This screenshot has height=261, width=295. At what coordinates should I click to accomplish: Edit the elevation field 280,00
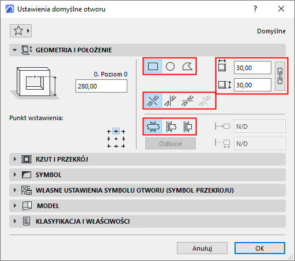pyautogui.click(x=101, y=86)
